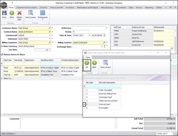Image resolution: width=178 pixels, height=136 pixels.
Task: Open the Date dropdown calendar
Action: point(89,35)
